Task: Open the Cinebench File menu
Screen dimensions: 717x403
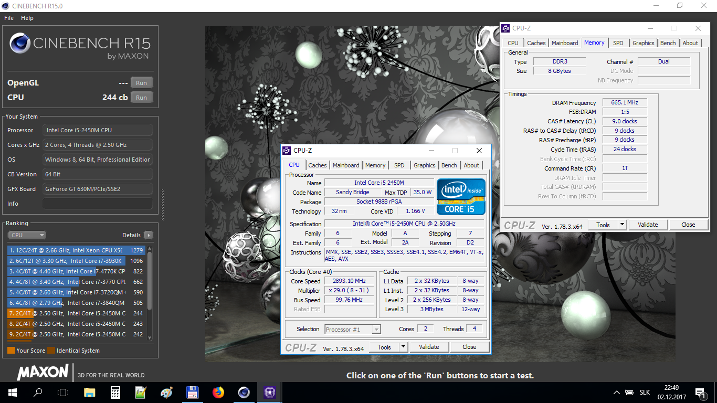Action: [9, 18]
